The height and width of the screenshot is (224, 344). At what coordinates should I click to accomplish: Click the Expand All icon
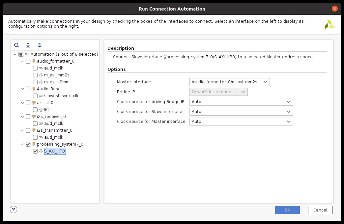click(x=40, y=45)
